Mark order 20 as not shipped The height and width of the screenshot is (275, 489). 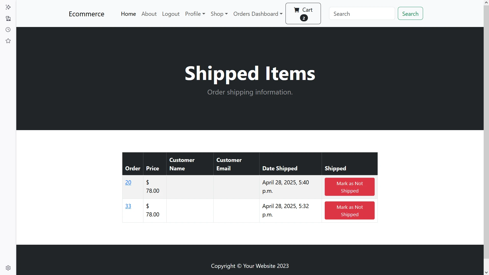point(349,187)
